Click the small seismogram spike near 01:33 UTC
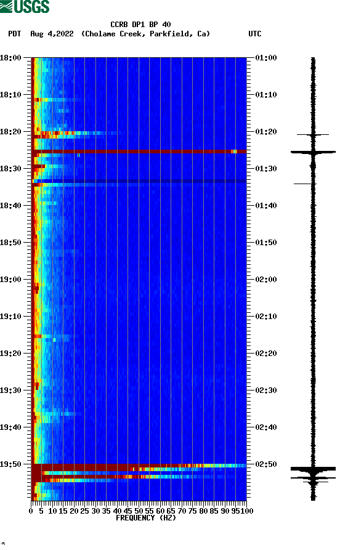This screenshot has width=340, height=550. pyautogui.click(x=304, y=184)
